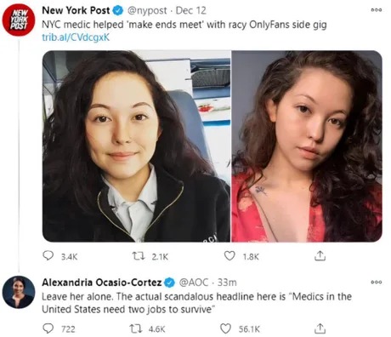Retweet the AOC tweet with 4.6K retweets
The height and width of the screenshot is (337, 391).
pyautogui.click(x=136, y=328)
